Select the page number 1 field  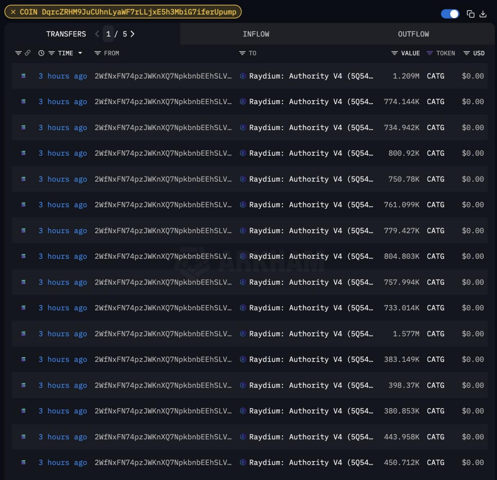click(x=108, y=34)
